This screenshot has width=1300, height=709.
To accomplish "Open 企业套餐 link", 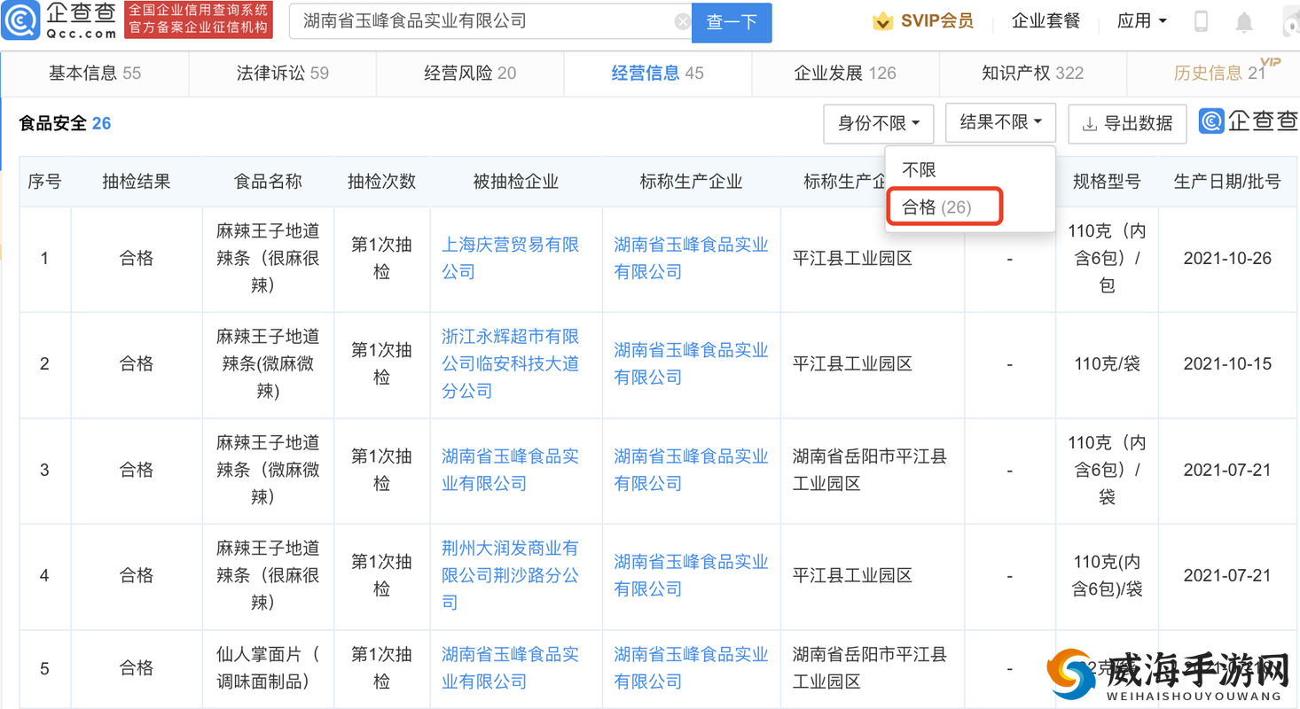I will click(x=1045, y=20).
